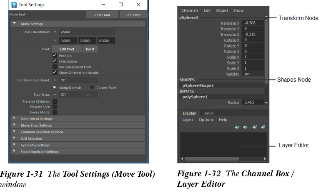Switch to the Anim tab
Screen dimensions: 321x193
(x=209, y=113)
